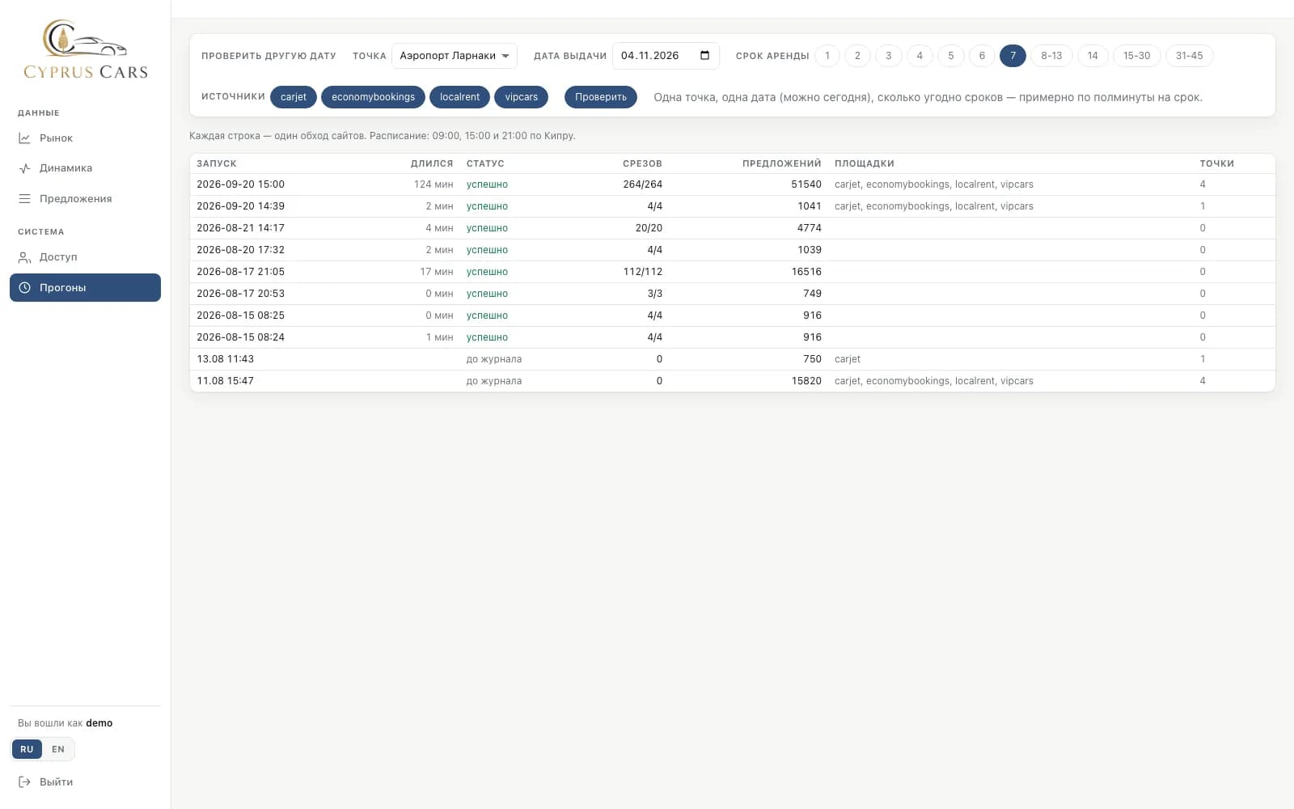Select the run 2026-08-21 14:17
The width and height of the screenshot is (1294, 809).
tap(732, 228)
